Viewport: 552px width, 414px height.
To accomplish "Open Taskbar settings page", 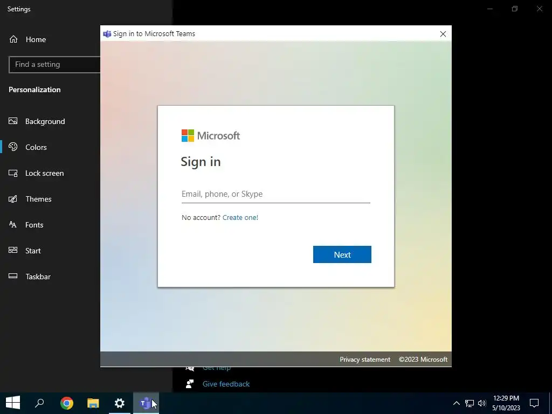I will [38, 277].
